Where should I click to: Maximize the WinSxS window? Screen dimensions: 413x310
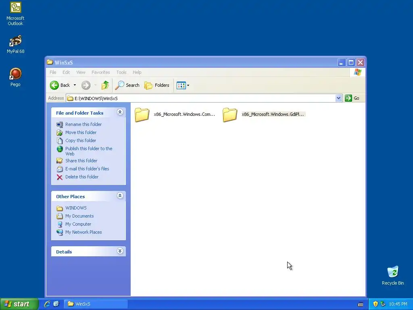351,63
